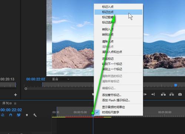Switch to the 序列01 sequence tab
This screenshot has height=134, width=185.
[7, 103]
